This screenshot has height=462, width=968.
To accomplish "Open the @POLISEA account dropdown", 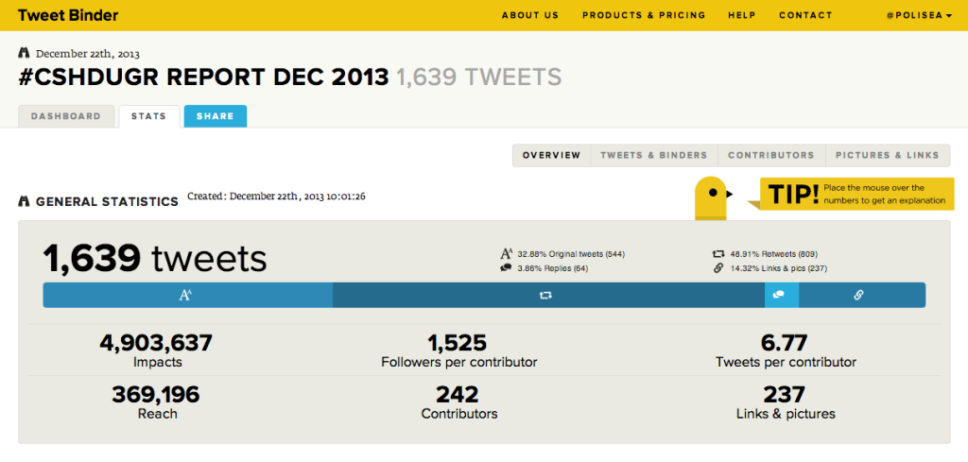I will [x=919, y=15].
